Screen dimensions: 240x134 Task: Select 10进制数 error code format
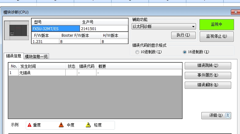point(137,52)
